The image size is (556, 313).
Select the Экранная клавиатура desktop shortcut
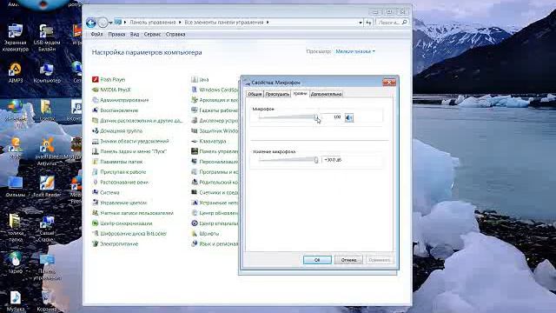pos(16,38)
